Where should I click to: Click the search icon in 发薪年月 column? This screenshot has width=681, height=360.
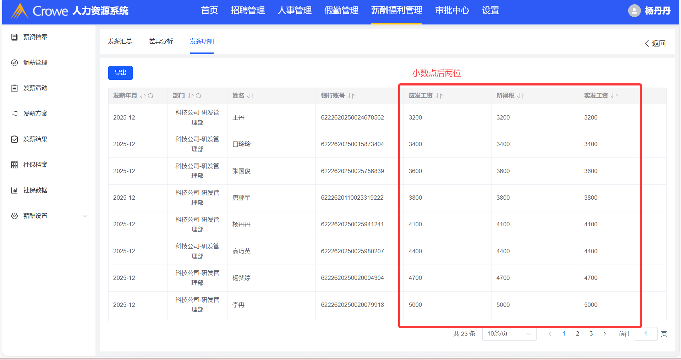tap(150, 96)
